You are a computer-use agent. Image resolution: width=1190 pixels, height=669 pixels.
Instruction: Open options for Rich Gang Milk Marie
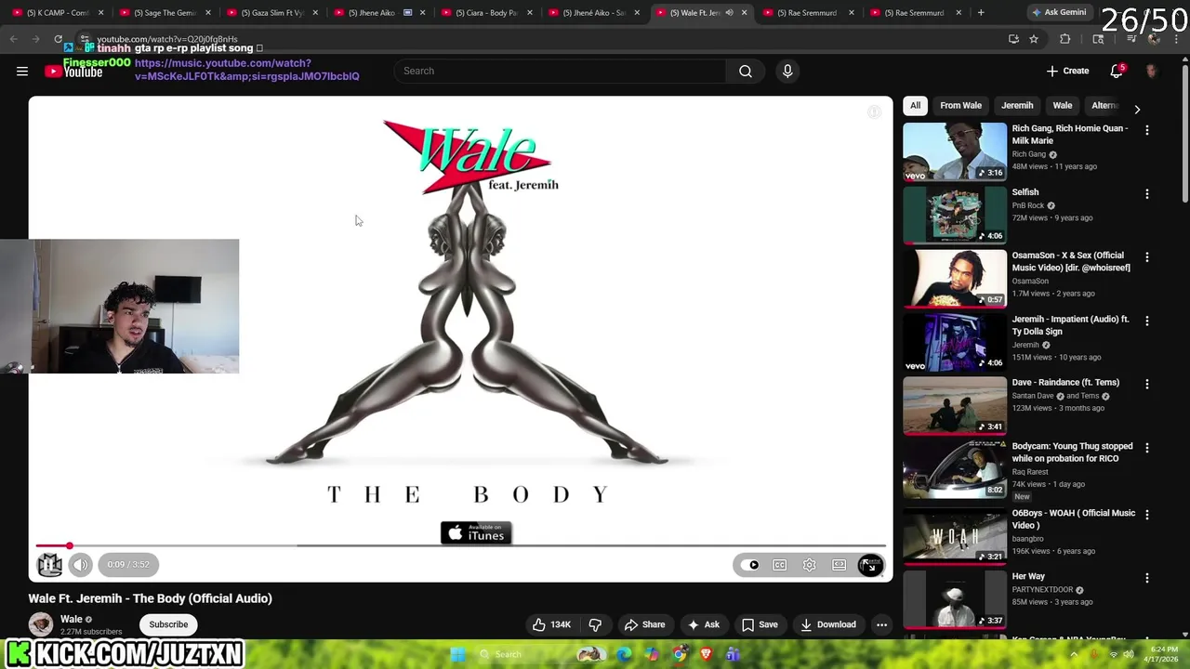1146,130
